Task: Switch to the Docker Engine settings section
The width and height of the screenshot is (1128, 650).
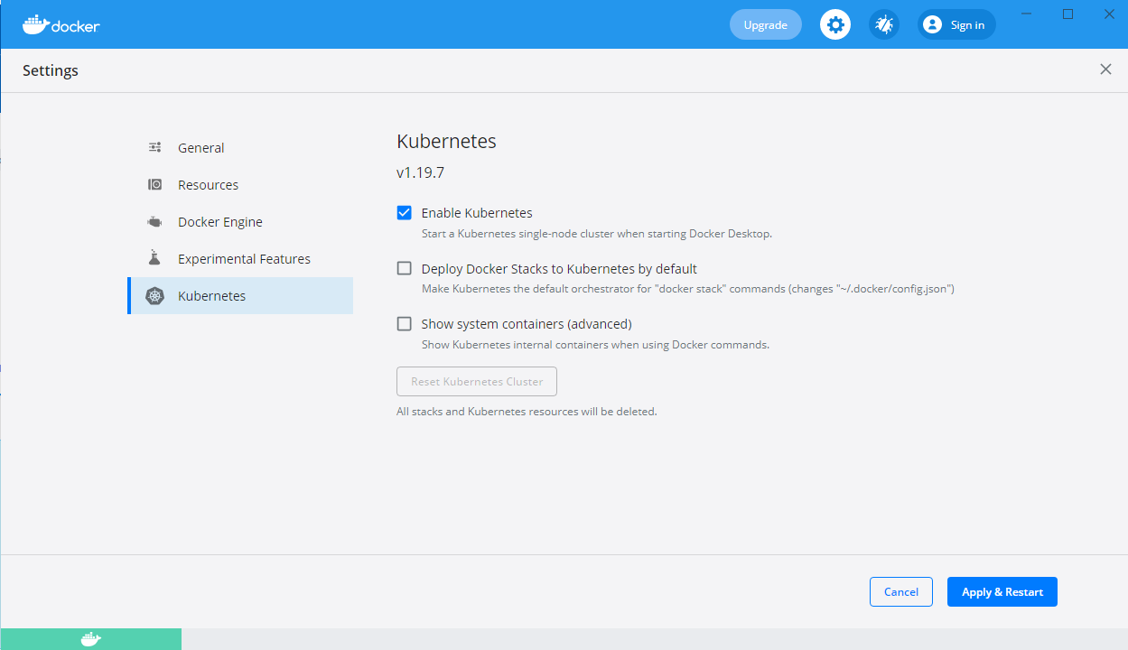Action: coord(221,221)
